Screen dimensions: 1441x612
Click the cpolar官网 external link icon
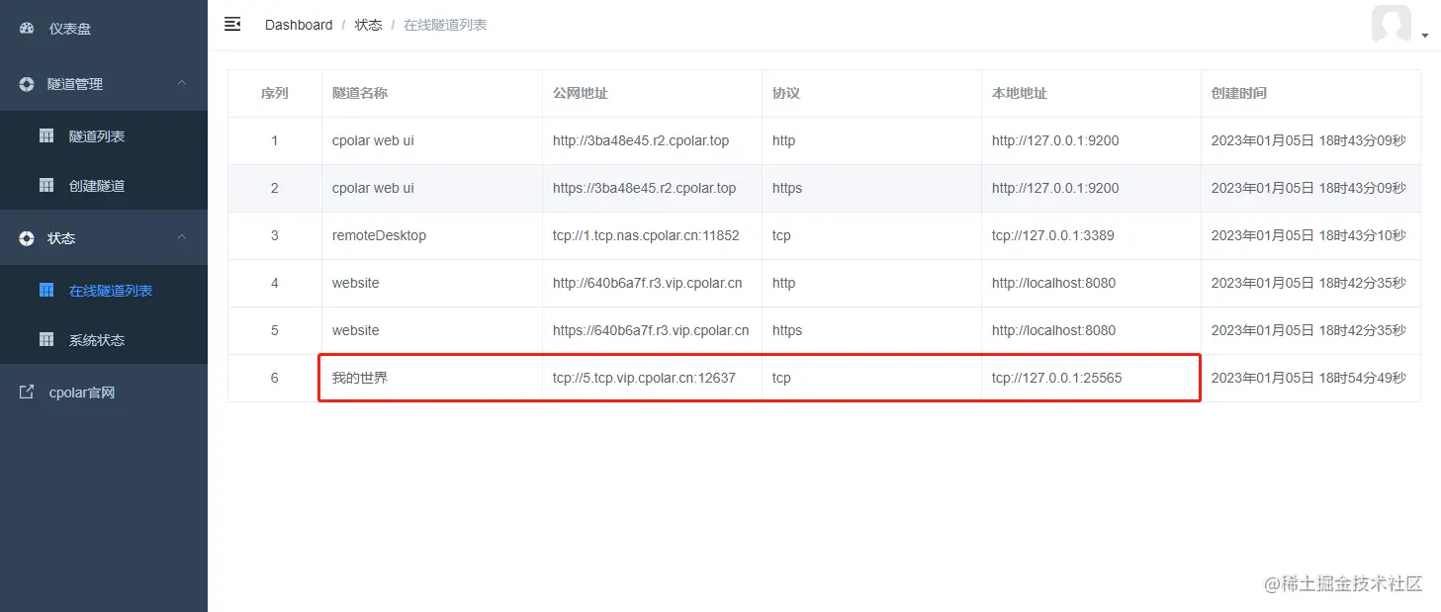click(x=27, y=393)
